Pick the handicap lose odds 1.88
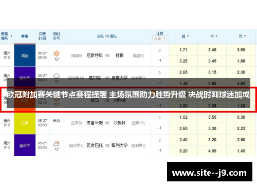Image resolution: width=257 pixels, height=186 pixels. (x=241, y=61)
